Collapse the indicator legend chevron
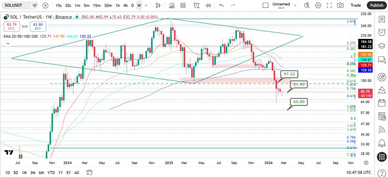The width and height of the screenshot is (388, 177). tap(8, 44)
